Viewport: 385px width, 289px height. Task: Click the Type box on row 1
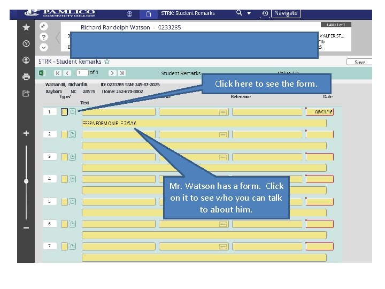click(x=64, y=112)
